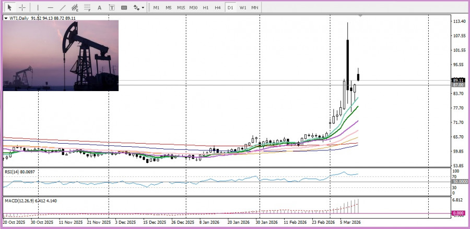The width and height of the screenshot is (470, 229).
Task: Click the chart shift triangle marker
Action: coord(360,17)
